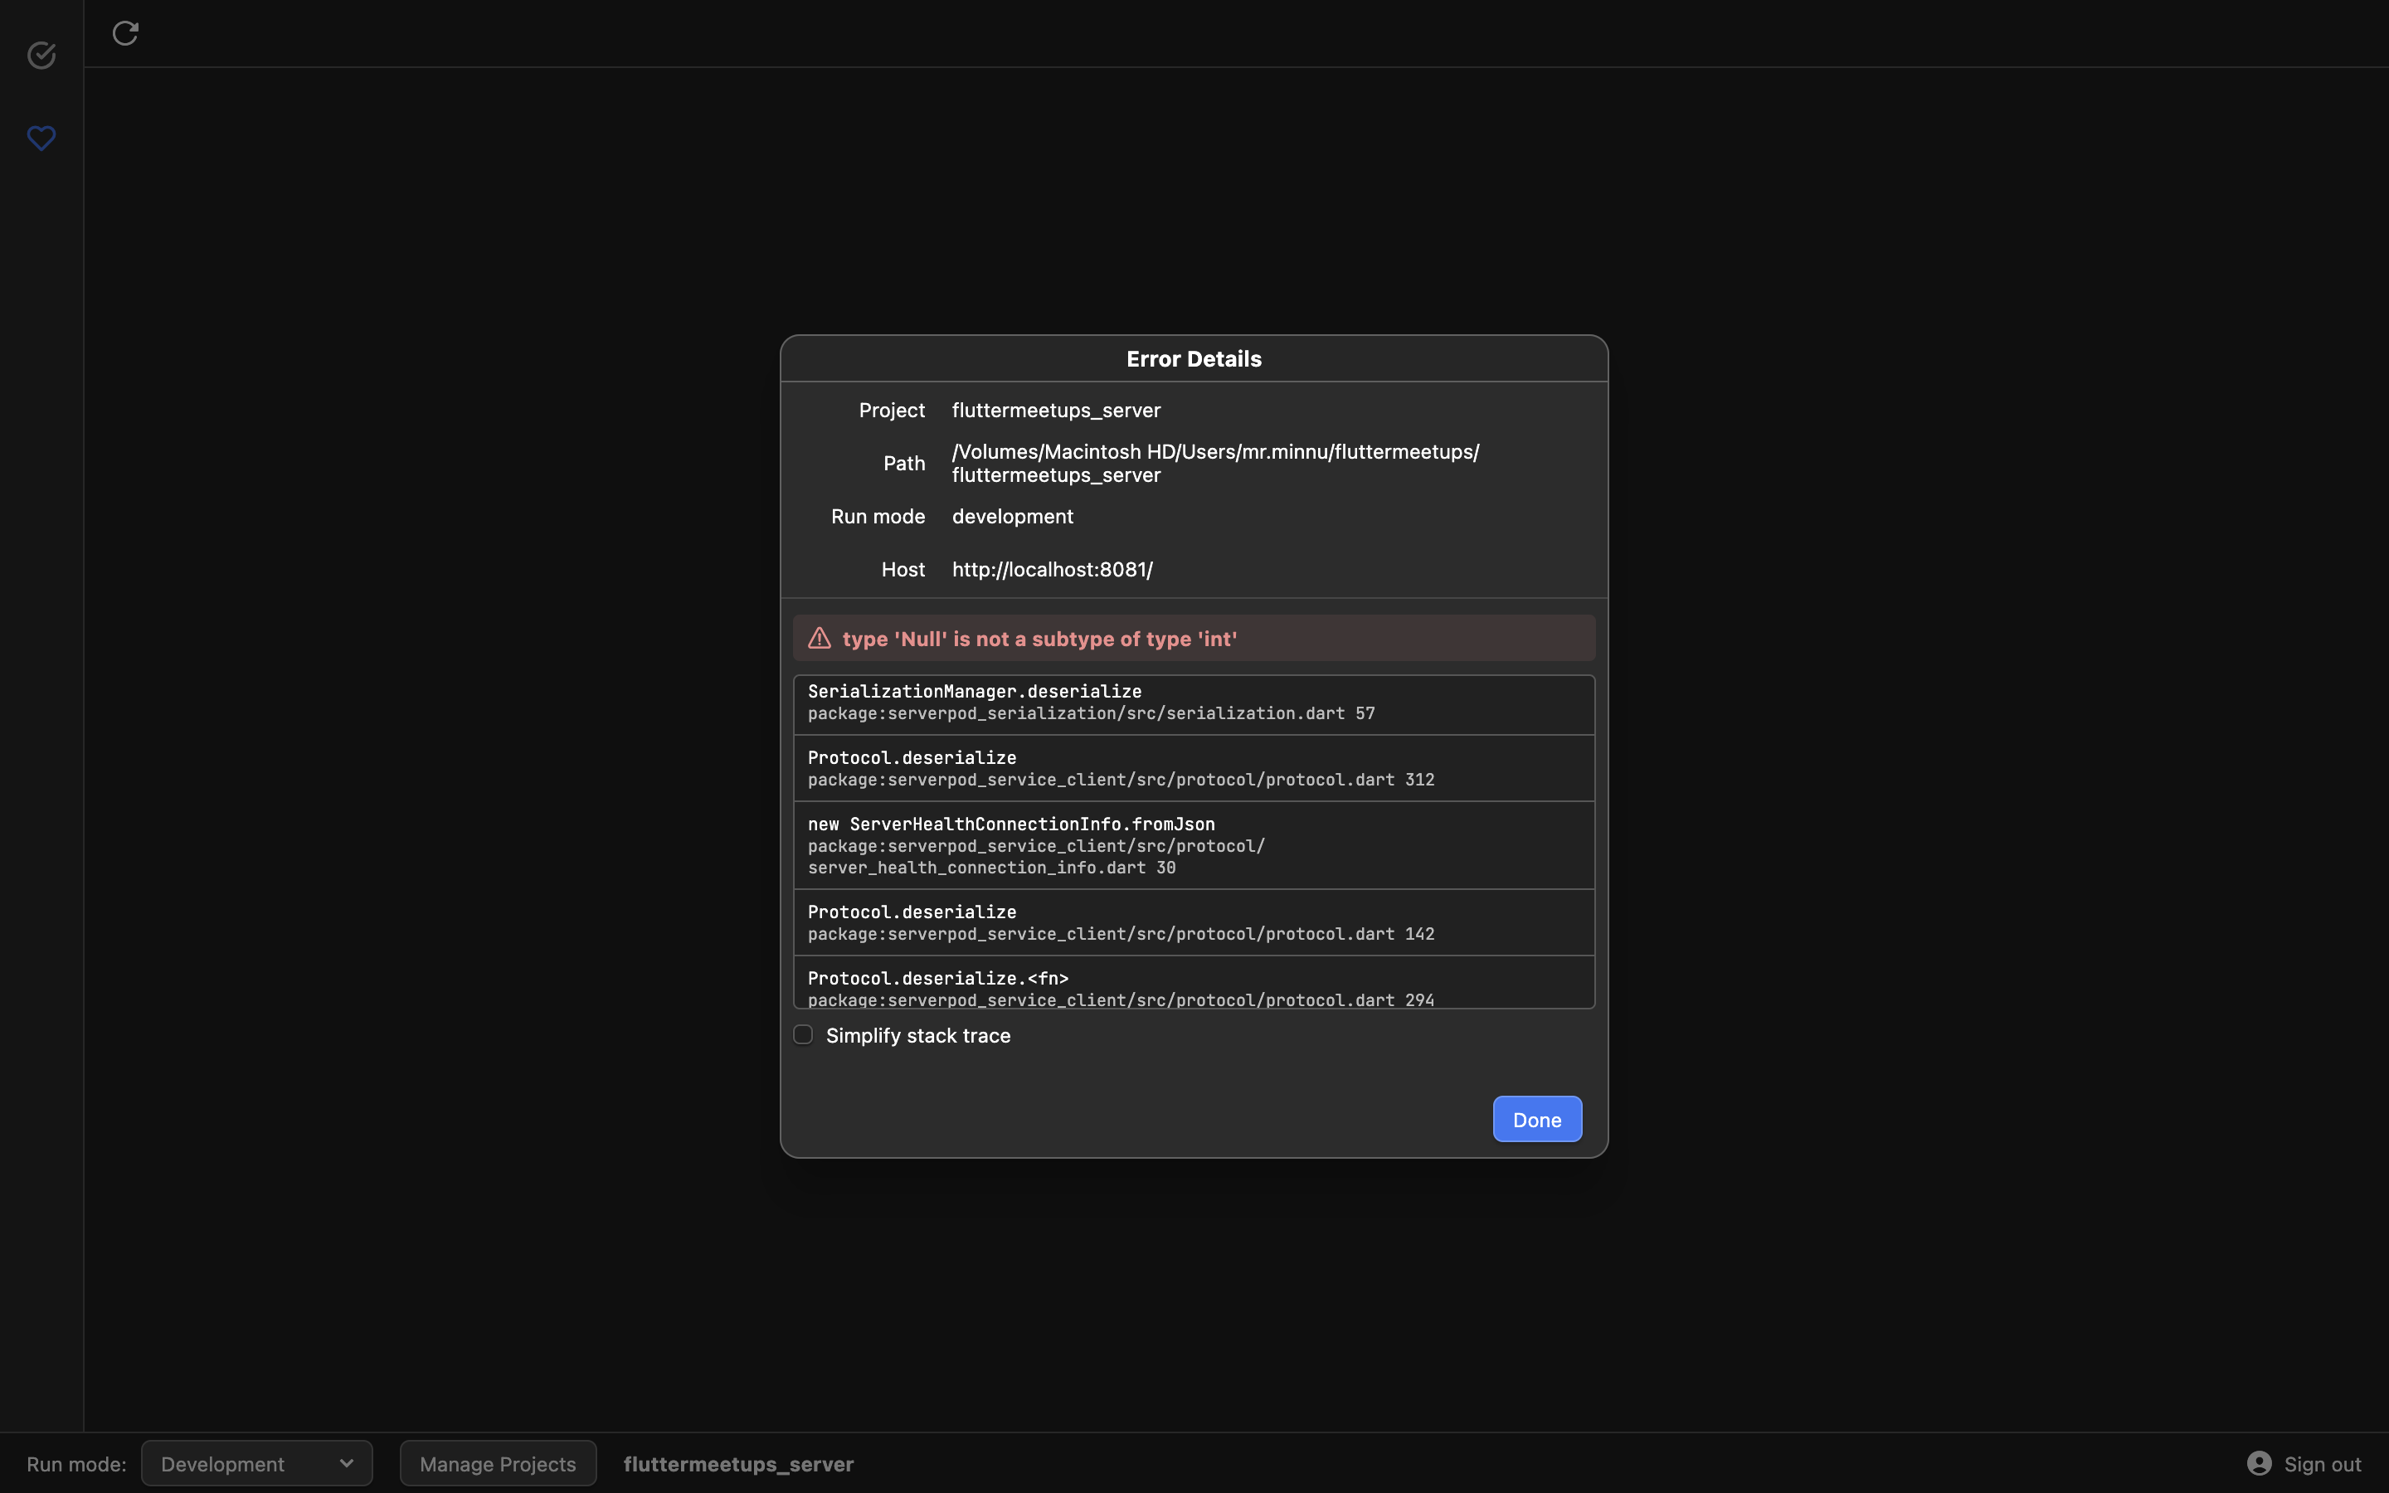Expand the Development selector chevron
Image resolution: width=2389 pixels, height=1493 pixels.
[x=346, y=1462]
